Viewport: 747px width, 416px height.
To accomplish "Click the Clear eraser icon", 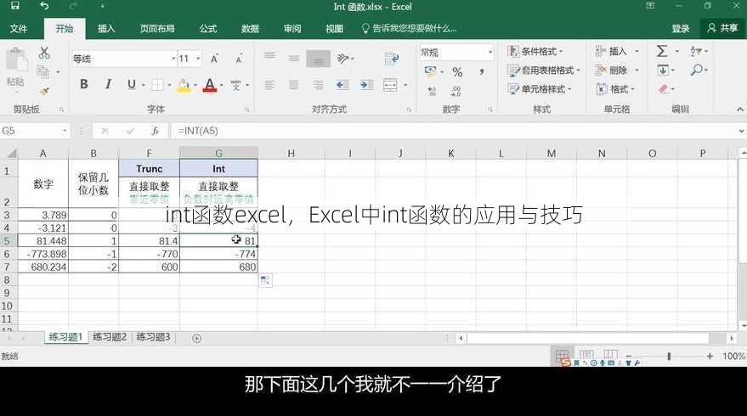I will [x=663, y=89].
